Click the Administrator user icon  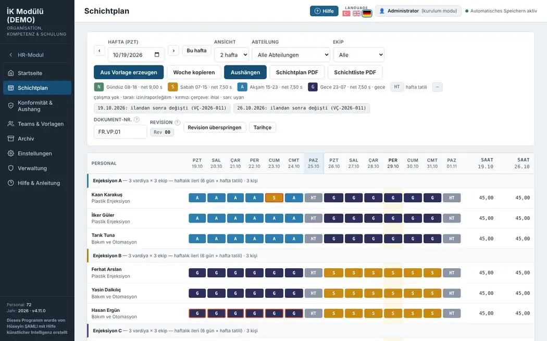click(382, 11)
